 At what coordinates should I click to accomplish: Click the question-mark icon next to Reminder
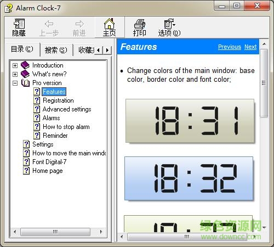(x=37, y=136)
